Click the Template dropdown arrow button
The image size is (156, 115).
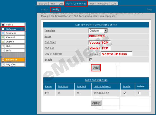pos(106,31)
